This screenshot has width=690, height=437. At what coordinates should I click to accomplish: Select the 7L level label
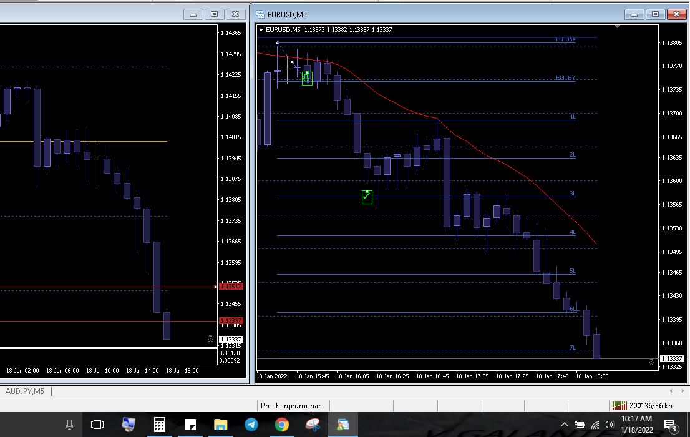click(x=573, y=348)
